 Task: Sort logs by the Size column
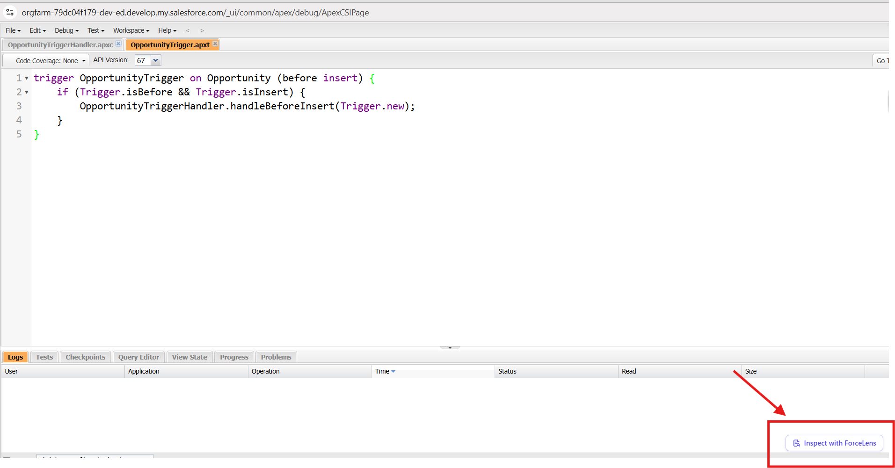click(803, 371)
